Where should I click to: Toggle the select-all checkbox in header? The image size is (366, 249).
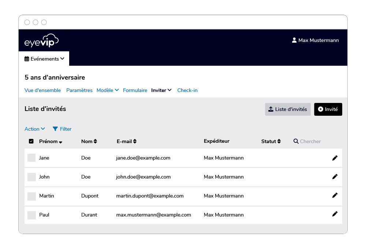coord(31,141)
